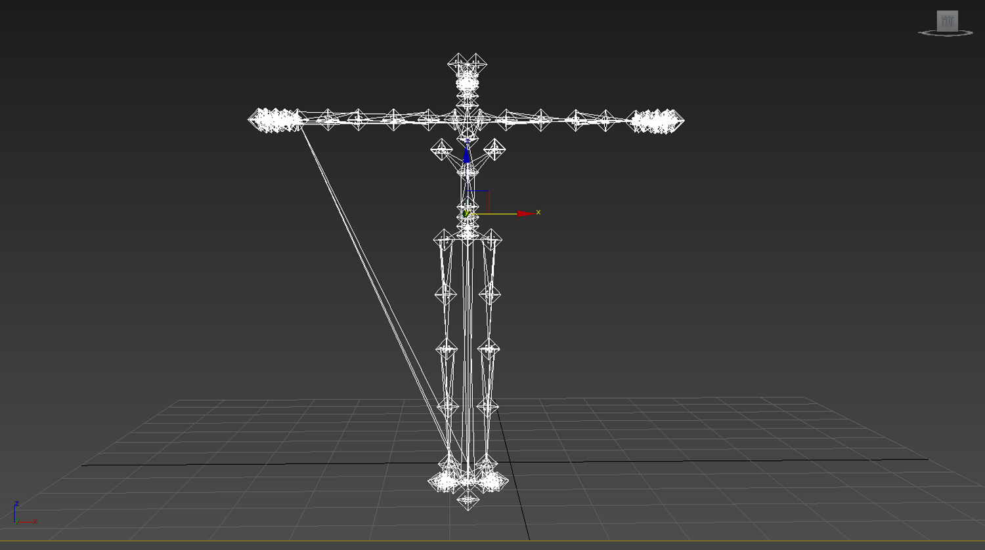985x550 pixels.
Task: Select the left hand finger bones cluster
Action: pos(274,120)
